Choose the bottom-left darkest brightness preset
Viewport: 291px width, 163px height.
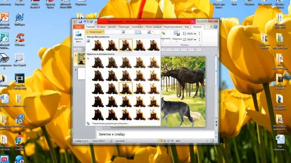coord(98,115)
